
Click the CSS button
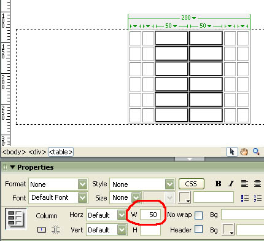click(x=191, y=184)
